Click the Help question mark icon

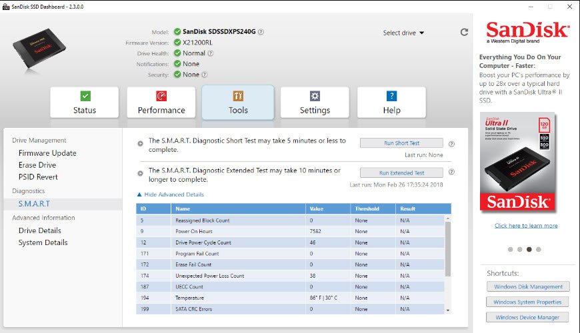(391, 96)
